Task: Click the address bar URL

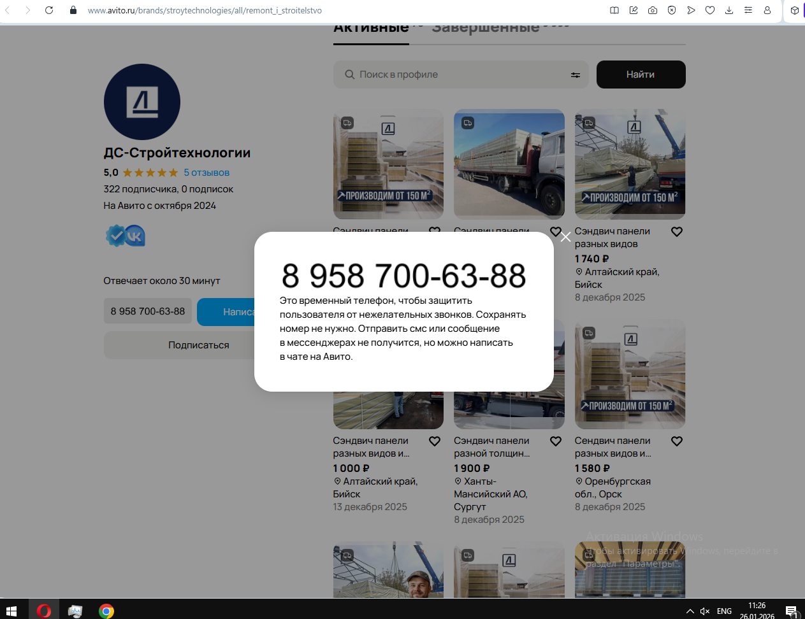Action: point(205,10)
